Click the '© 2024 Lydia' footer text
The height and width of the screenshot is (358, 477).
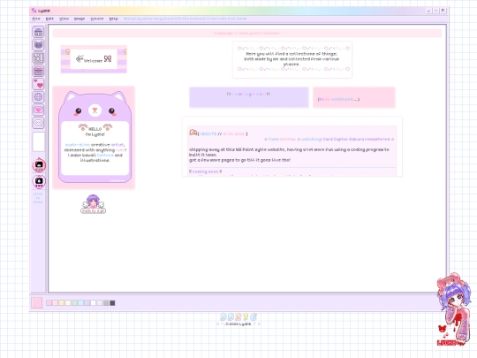(238, 324)
